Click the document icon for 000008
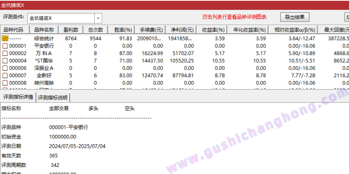 coord(5,83)
